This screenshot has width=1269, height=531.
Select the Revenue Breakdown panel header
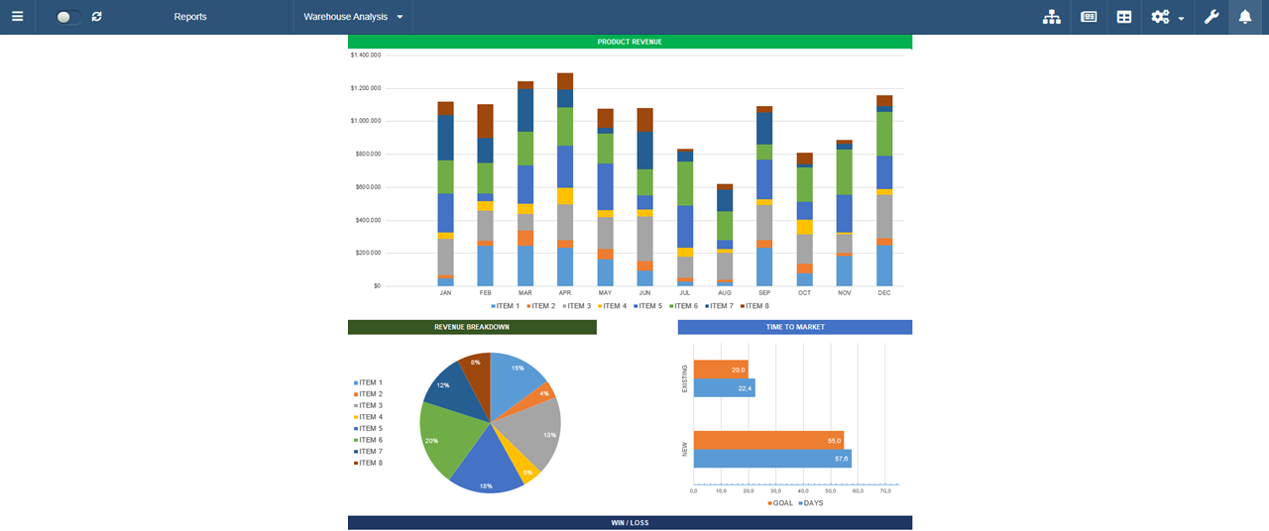click(x=472, y=327)
